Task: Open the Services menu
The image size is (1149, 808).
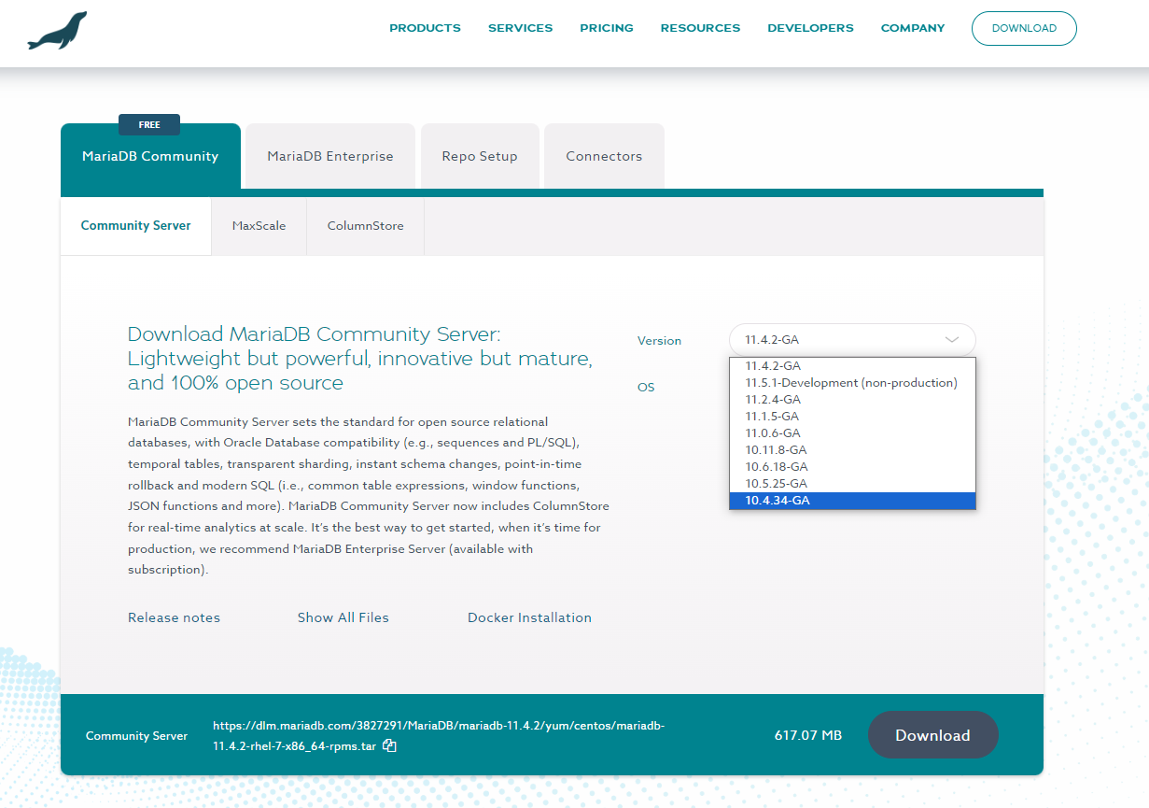Action: coord(520,28)
